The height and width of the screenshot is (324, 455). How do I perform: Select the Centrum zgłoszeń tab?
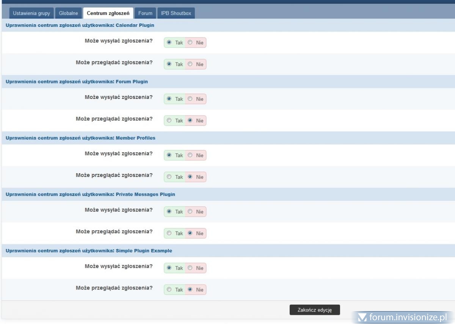click(x=108, y=13)
